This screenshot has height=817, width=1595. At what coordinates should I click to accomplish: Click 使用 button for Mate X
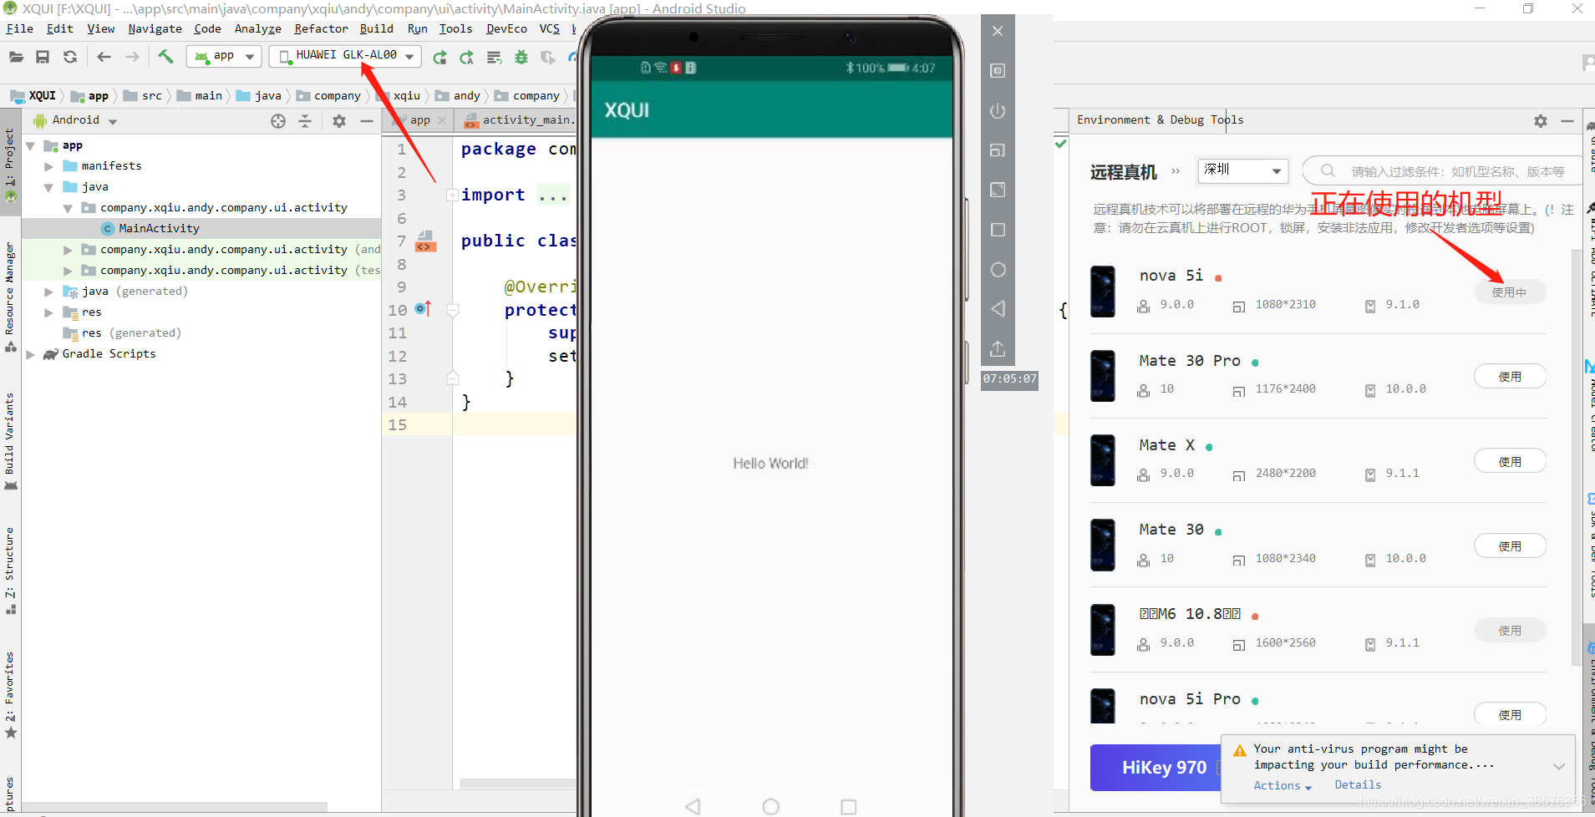(x=1510, y=461)
